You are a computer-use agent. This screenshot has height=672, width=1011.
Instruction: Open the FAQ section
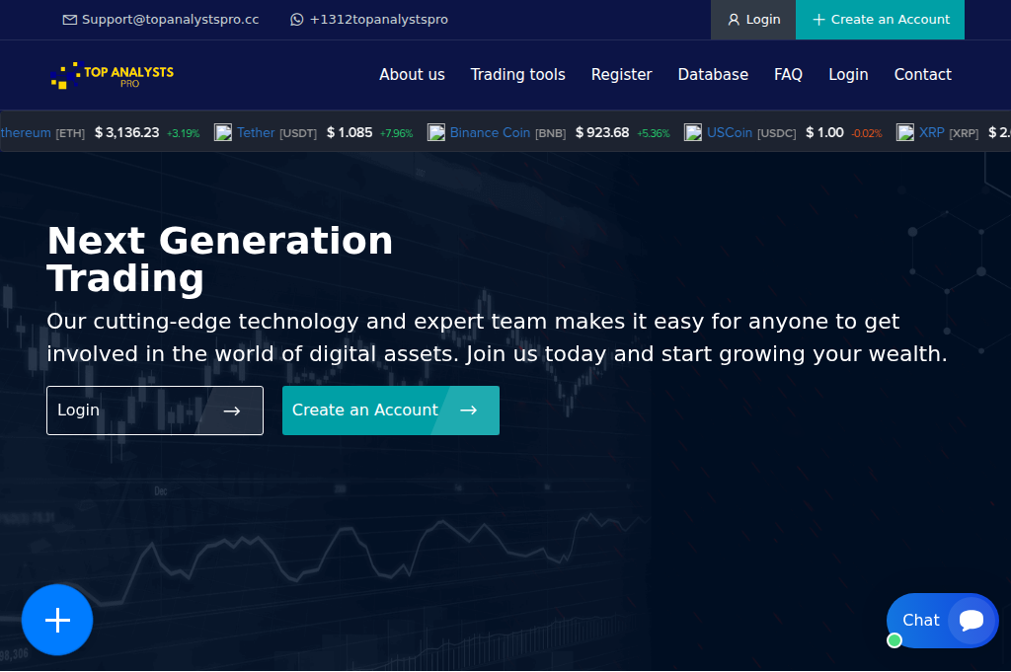(x=788, y=74)
